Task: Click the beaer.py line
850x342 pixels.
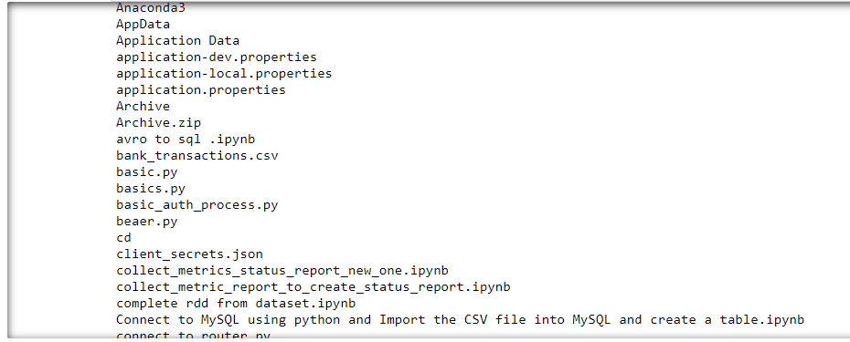Action: [146, 222]
